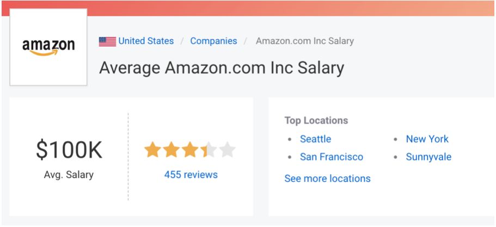Click the Amazon logo thumbnail
Screen dimensions: 496x227
tap(48, 47)
